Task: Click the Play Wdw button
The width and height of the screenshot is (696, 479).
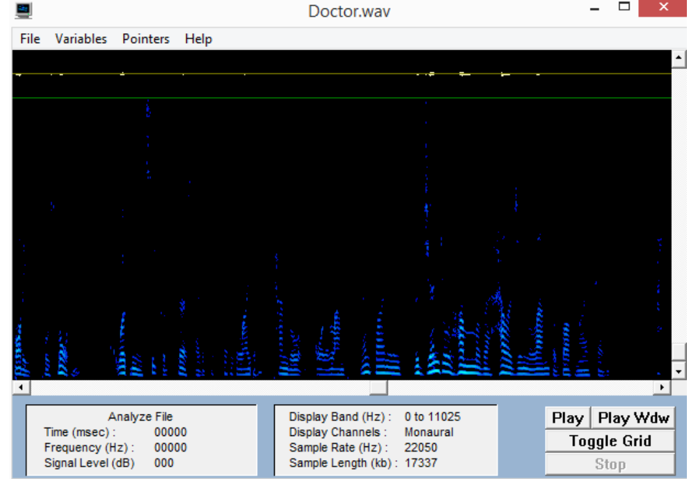Action: coord(633,418)
